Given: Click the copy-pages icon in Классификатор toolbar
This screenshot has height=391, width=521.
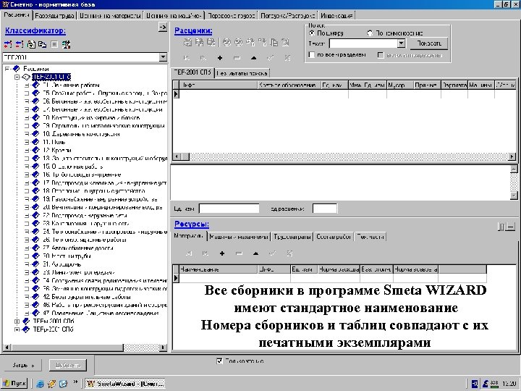Looking at the screenshot, I should 43,44.
